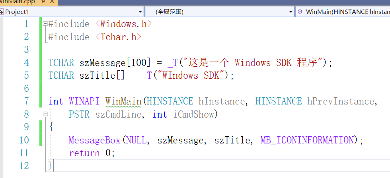
Task: Click TCHAR on the szMessage line
Action: click(x=61, y=62)
